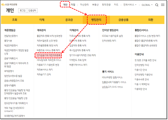This screenshot has width=168, height=120.
Task: Open 금융소득종합과세 조회 link
Action: [x=14, y=81]
